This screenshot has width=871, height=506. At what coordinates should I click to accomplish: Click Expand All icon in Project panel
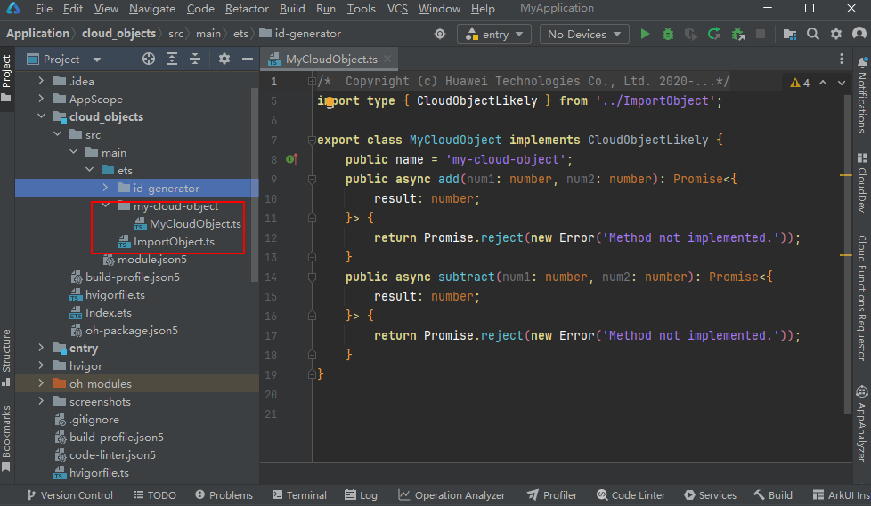[x=172, y=59]
